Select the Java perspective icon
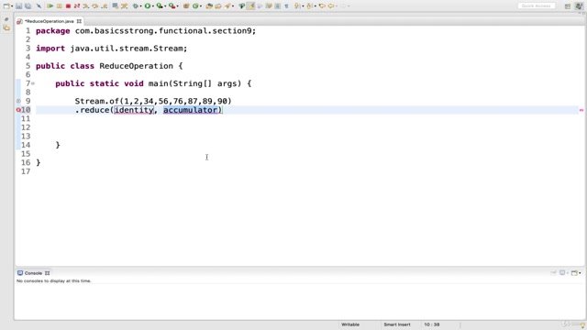Image resolution: width=587 pixels, height=330 pixels. [579, 6]
